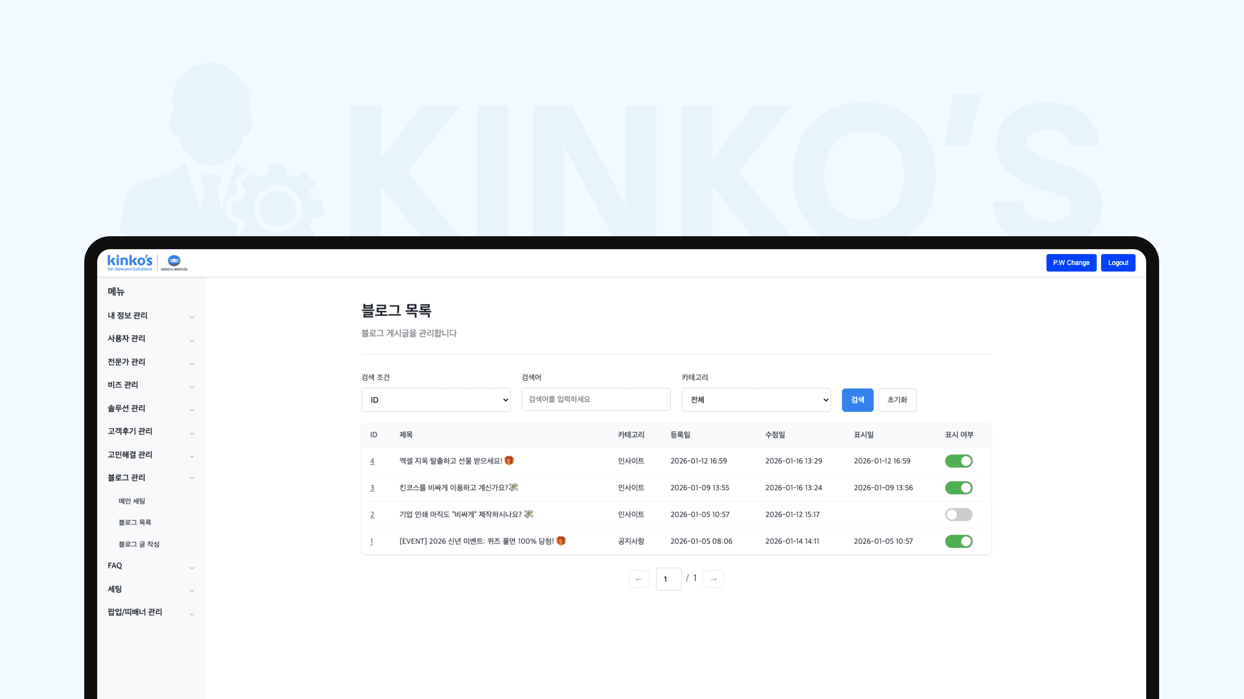The image size is (1244, 699).
Task: Open the 블로그 글 작성 submenu item
Action: point(139,544)
